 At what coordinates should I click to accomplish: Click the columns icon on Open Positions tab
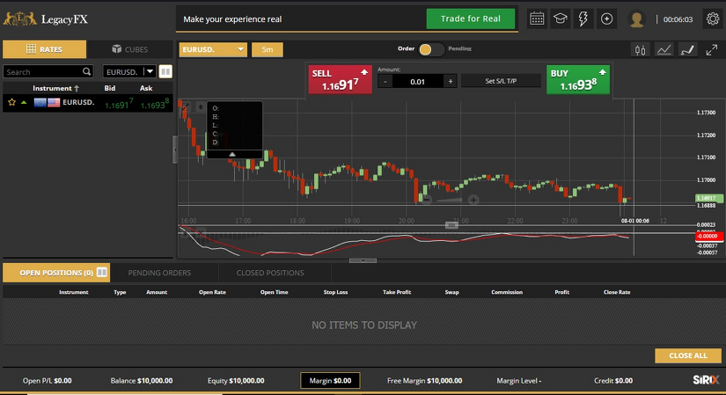click(x=102, y=273)
